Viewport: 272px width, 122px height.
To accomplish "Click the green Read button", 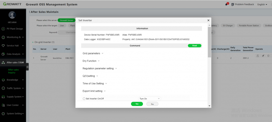I will (x=194, y=46).
